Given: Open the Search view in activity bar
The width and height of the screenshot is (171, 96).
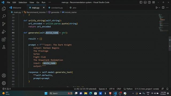Looking at the screenshot, I should pos(4,16).
